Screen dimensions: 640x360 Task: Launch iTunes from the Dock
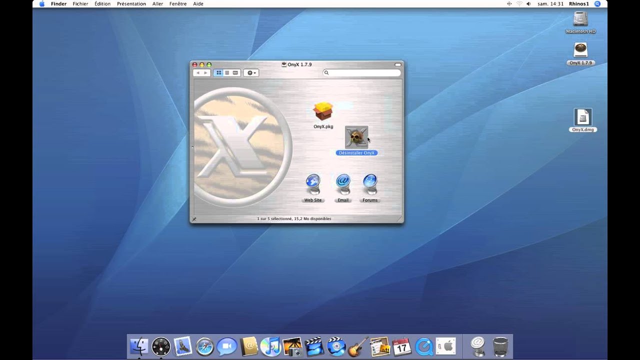(x=270, y=346)
